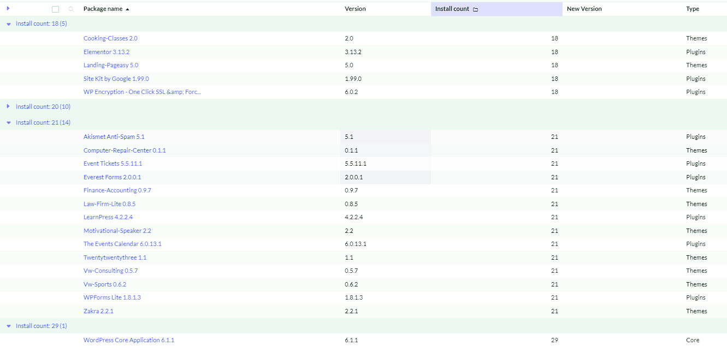This screenshot has width=727, height=357.
Task: Open Vw-Consulting 0.5.7 link
Action: pyautogui.click(x=110, y=271)
